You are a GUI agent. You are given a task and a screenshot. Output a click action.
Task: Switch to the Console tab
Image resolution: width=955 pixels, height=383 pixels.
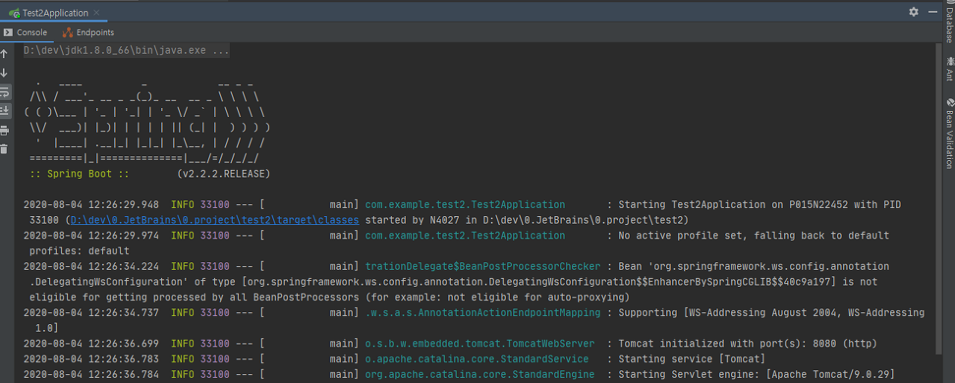[x=25, y=32]
